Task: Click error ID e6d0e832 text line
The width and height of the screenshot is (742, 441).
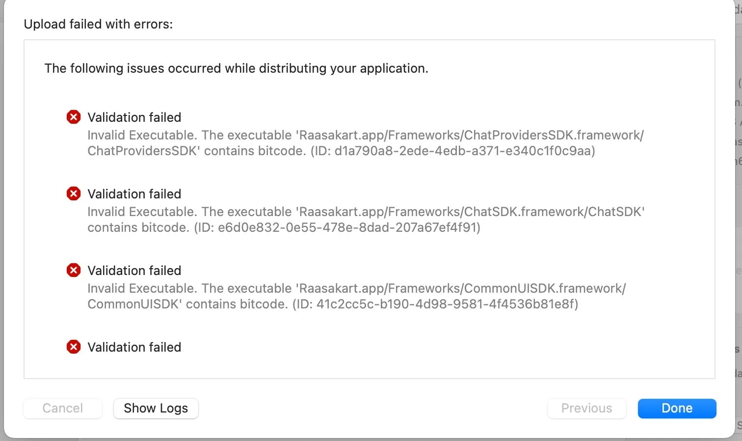Action: pos(284,227)
